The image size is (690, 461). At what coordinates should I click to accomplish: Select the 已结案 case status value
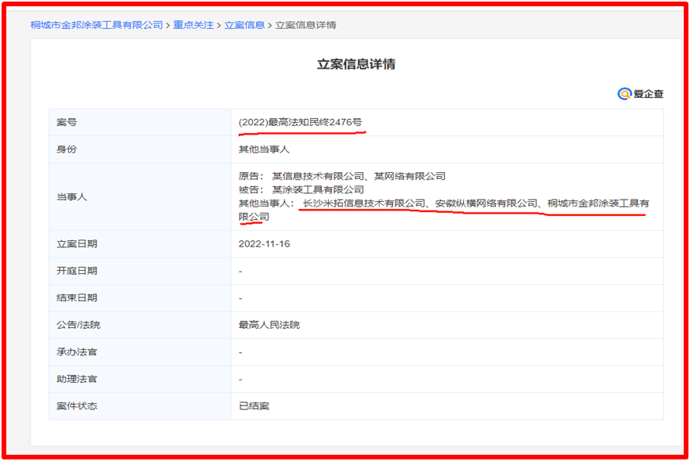coord(254,406)
